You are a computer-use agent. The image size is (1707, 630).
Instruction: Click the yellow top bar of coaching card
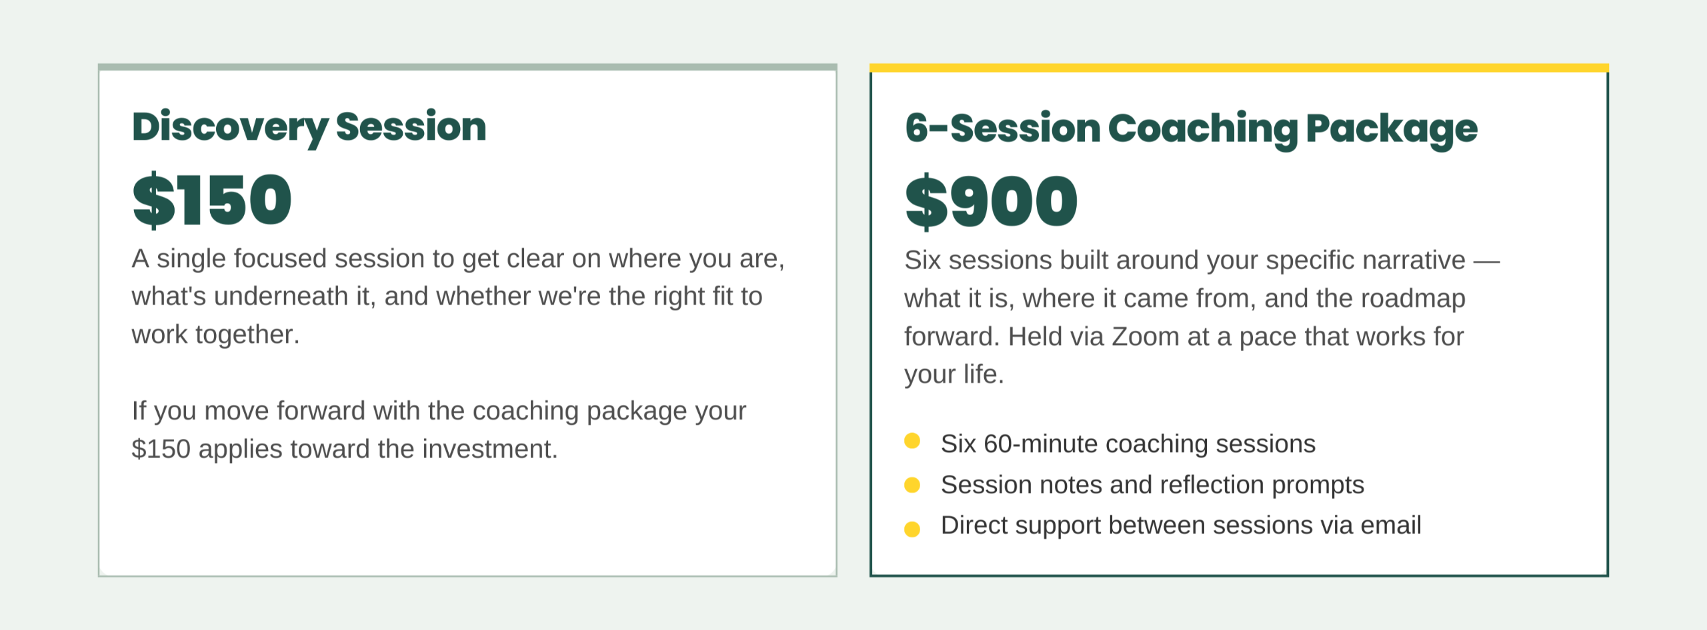tap(1239, 68)
